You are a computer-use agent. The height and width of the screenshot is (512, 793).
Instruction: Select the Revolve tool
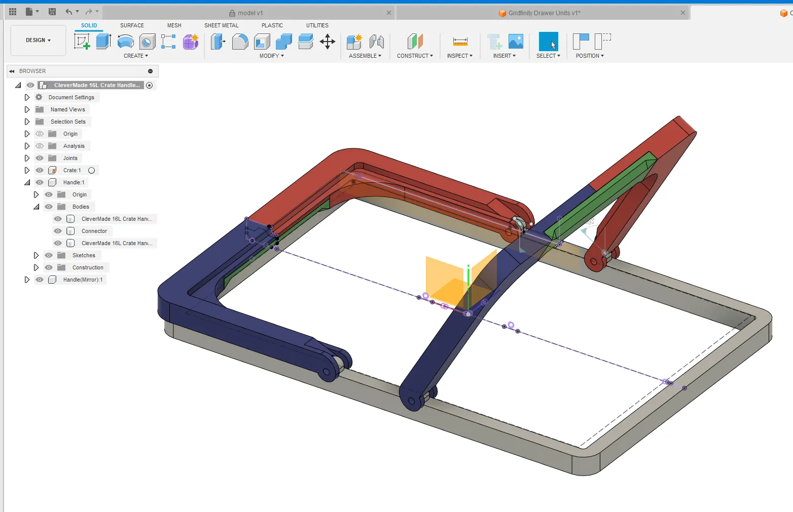point(125,42)
